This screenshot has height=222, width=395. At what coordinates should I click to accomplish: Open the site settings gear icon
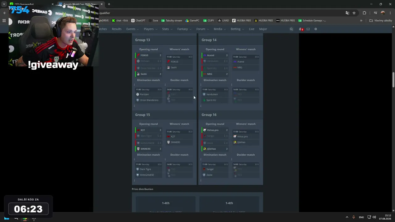316,29
